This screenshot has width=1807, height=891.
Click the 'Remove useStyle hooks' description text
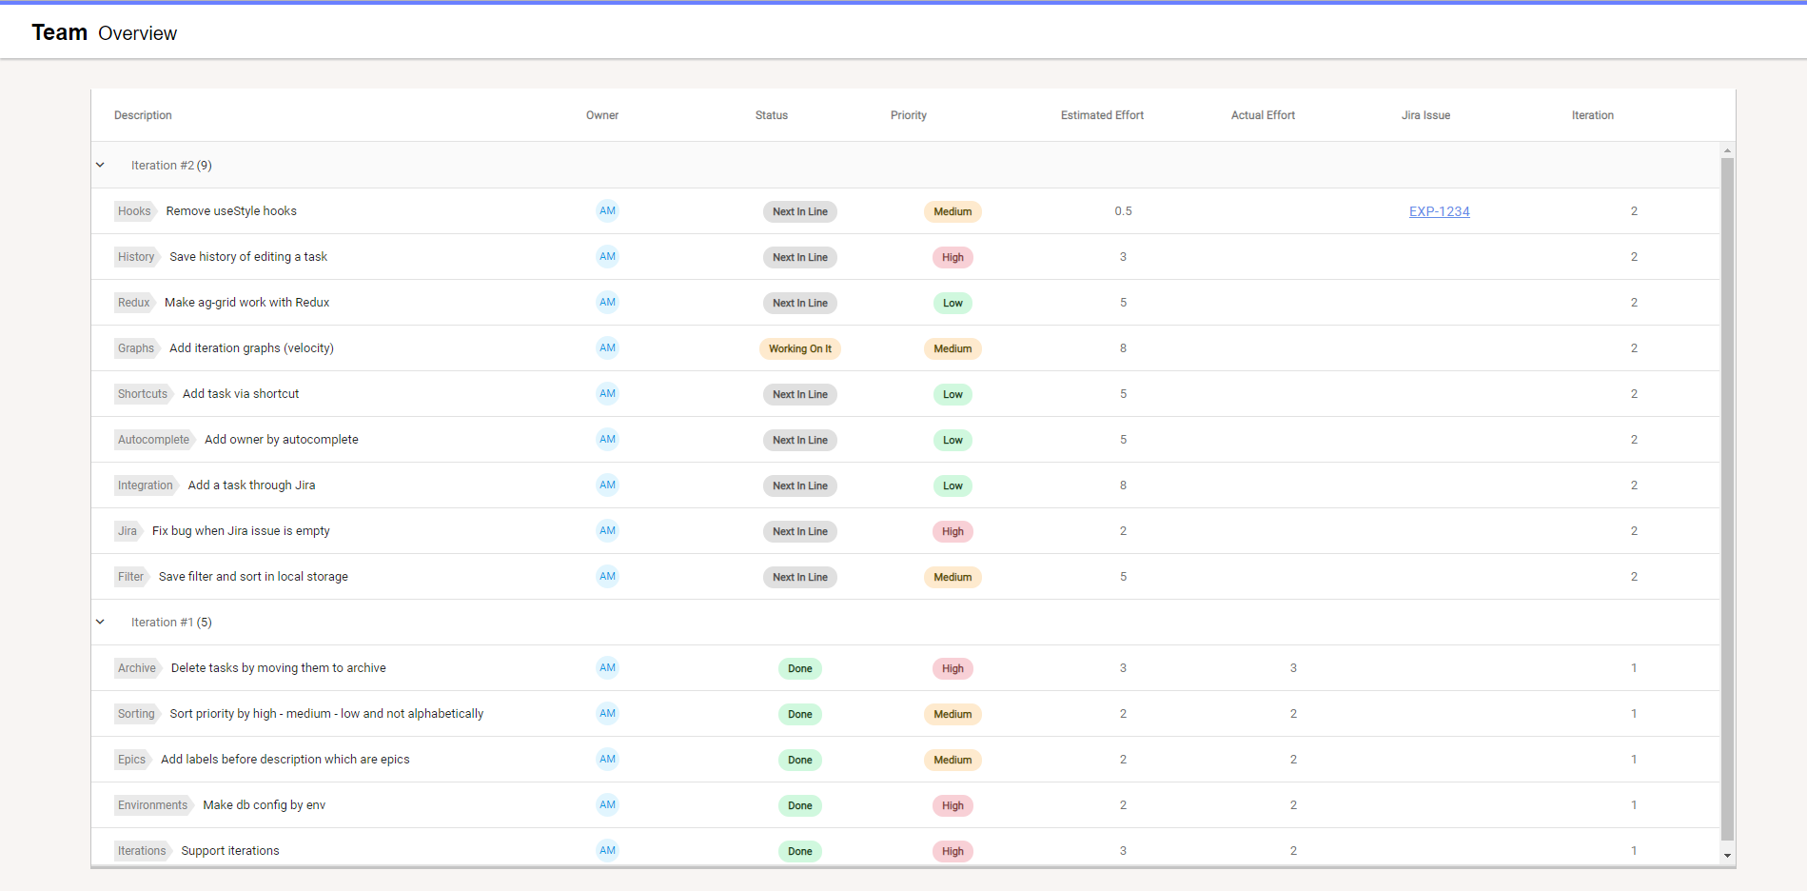(231, 211)
